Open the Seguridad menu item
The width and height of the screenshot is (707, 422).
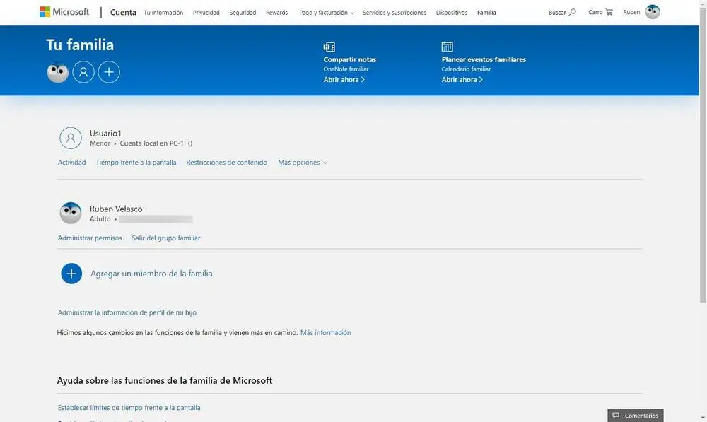[243, 13]
